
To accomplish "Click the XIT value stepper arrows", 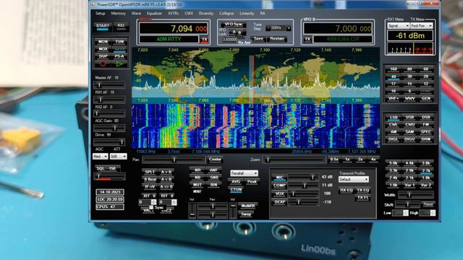I will 154,202.
